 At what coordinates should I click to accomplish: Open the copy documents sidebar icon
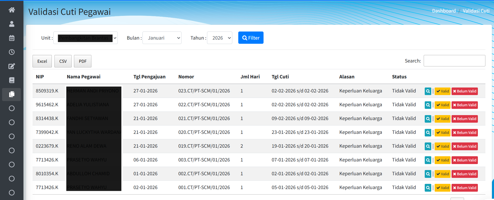click(12, 94)
